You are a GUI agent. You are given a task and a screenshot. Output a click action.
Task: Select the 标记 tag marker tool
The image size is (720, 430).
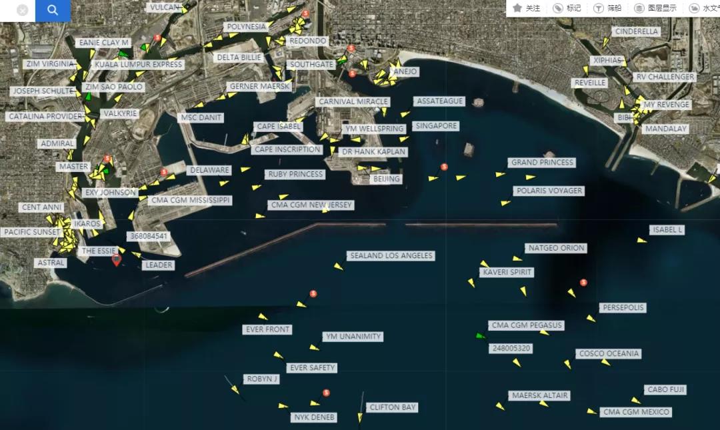(567, 8)
